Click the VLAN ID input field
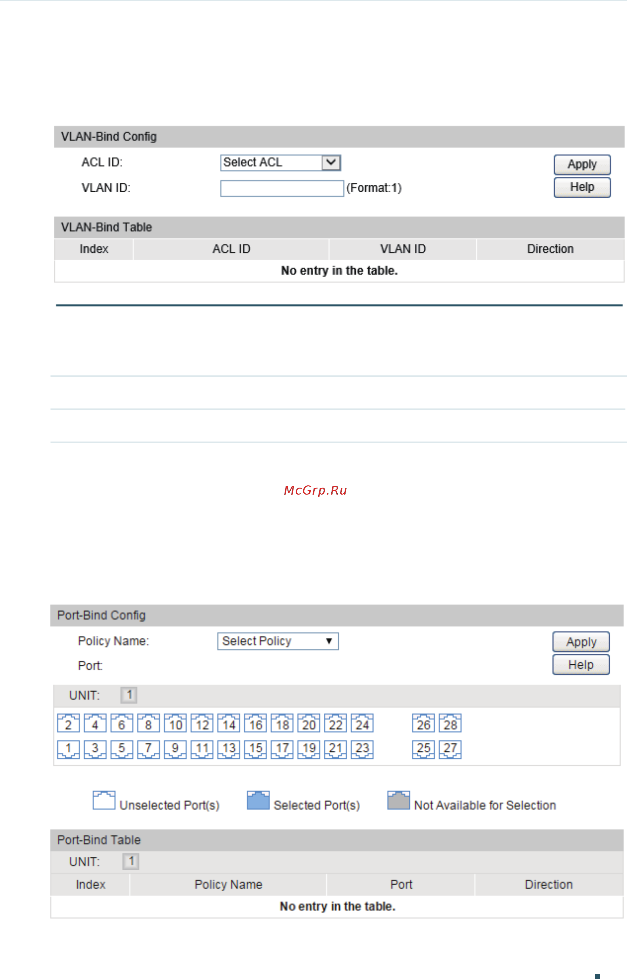 coord(282,188)
